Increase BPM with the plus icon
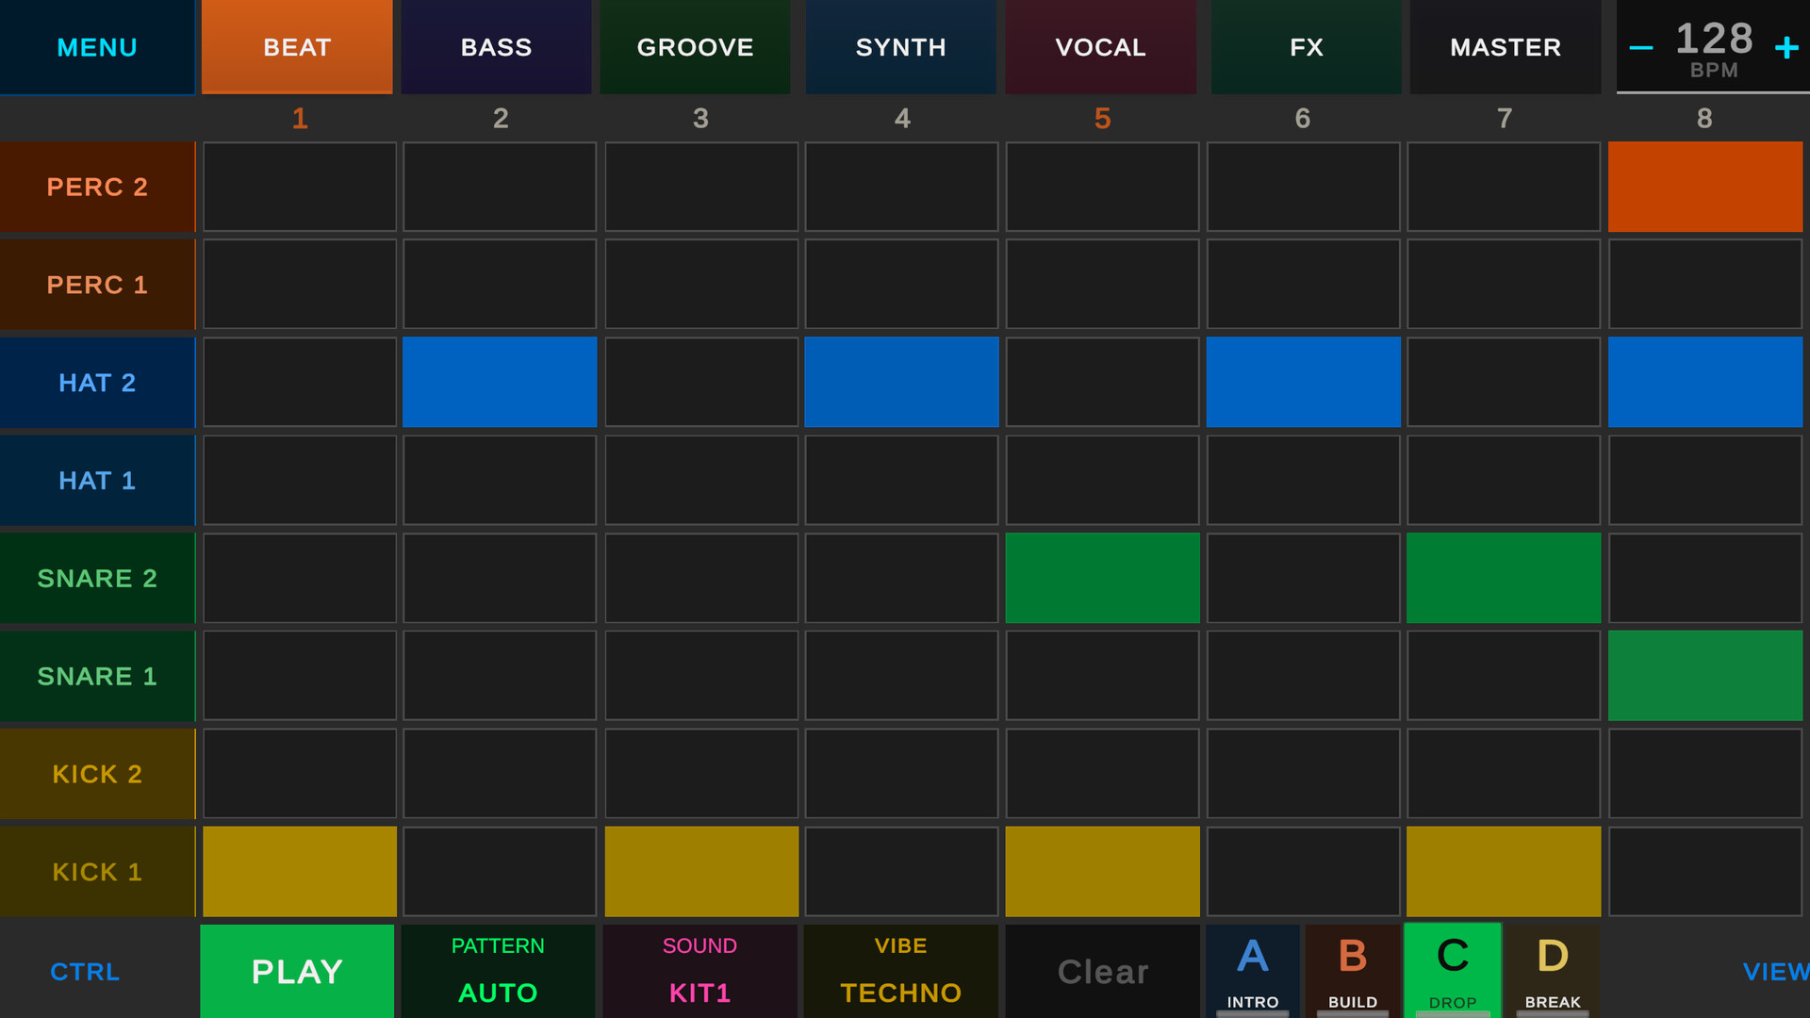This screenshot has width=1810, height=1018. [x=1786, y=47]
